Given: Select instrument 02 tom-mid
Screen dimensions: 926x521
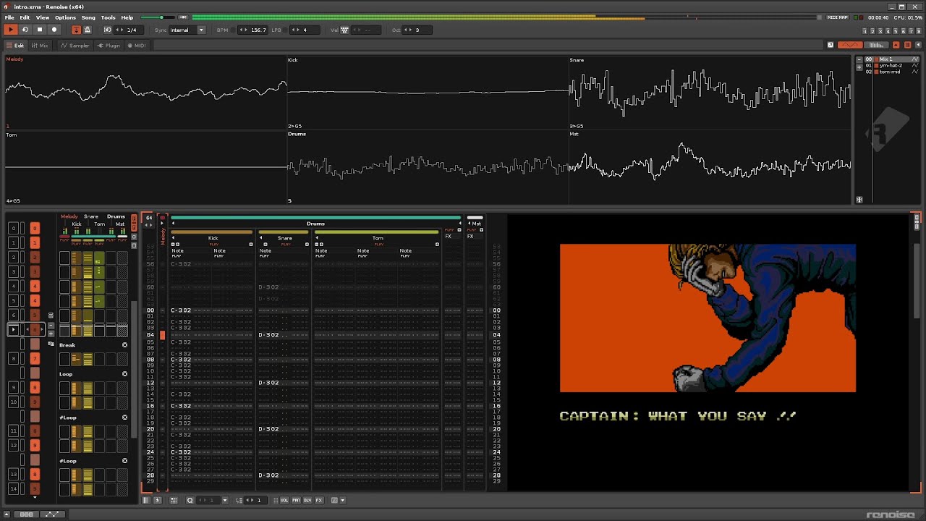Looking at the screenshot, I should point(892,72).
